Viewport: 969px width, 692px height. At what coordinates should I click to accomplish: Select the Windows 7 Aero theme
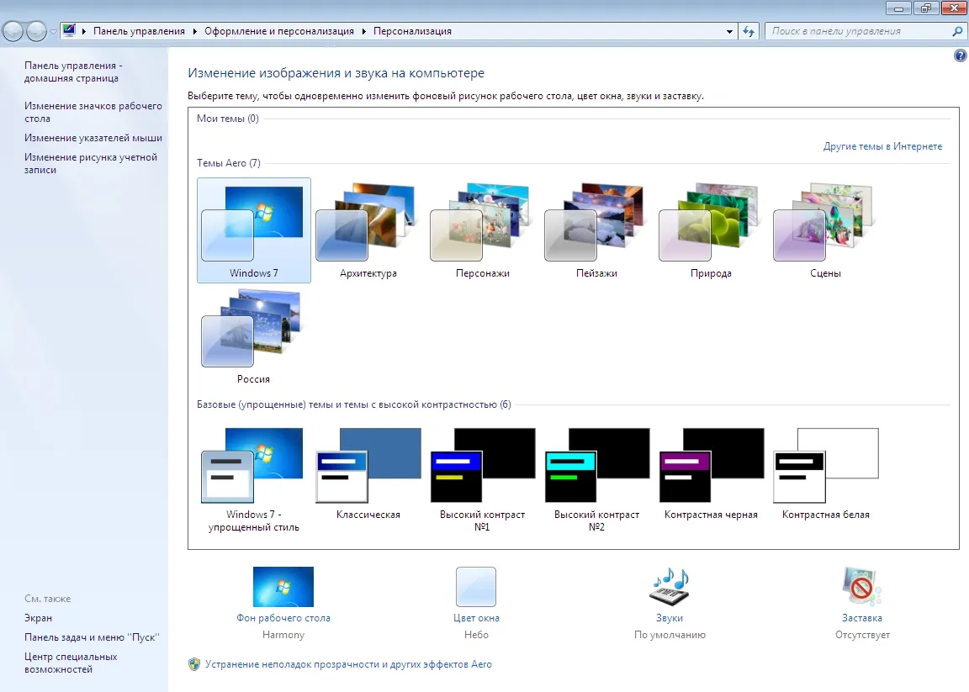[x=253, y=230]
